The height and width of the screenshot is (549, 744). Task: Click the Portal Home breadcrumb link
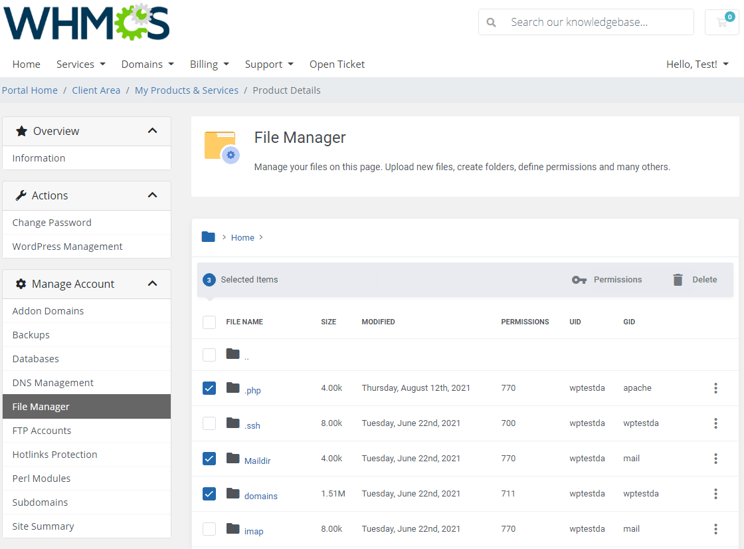(29, 90)
